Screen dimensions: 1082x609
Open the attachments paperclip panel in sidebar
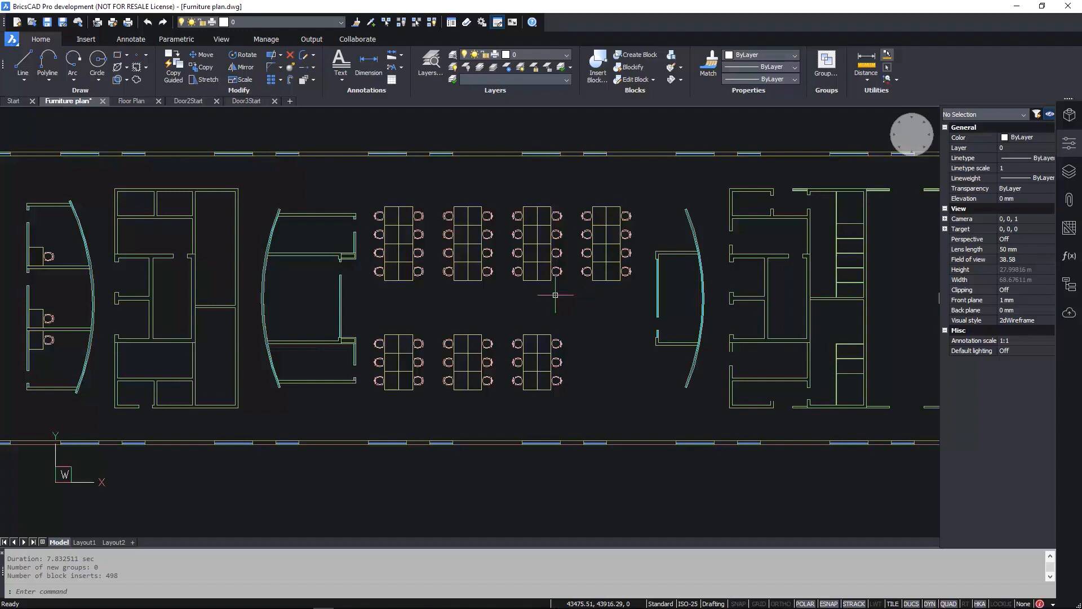(1069, 200)
